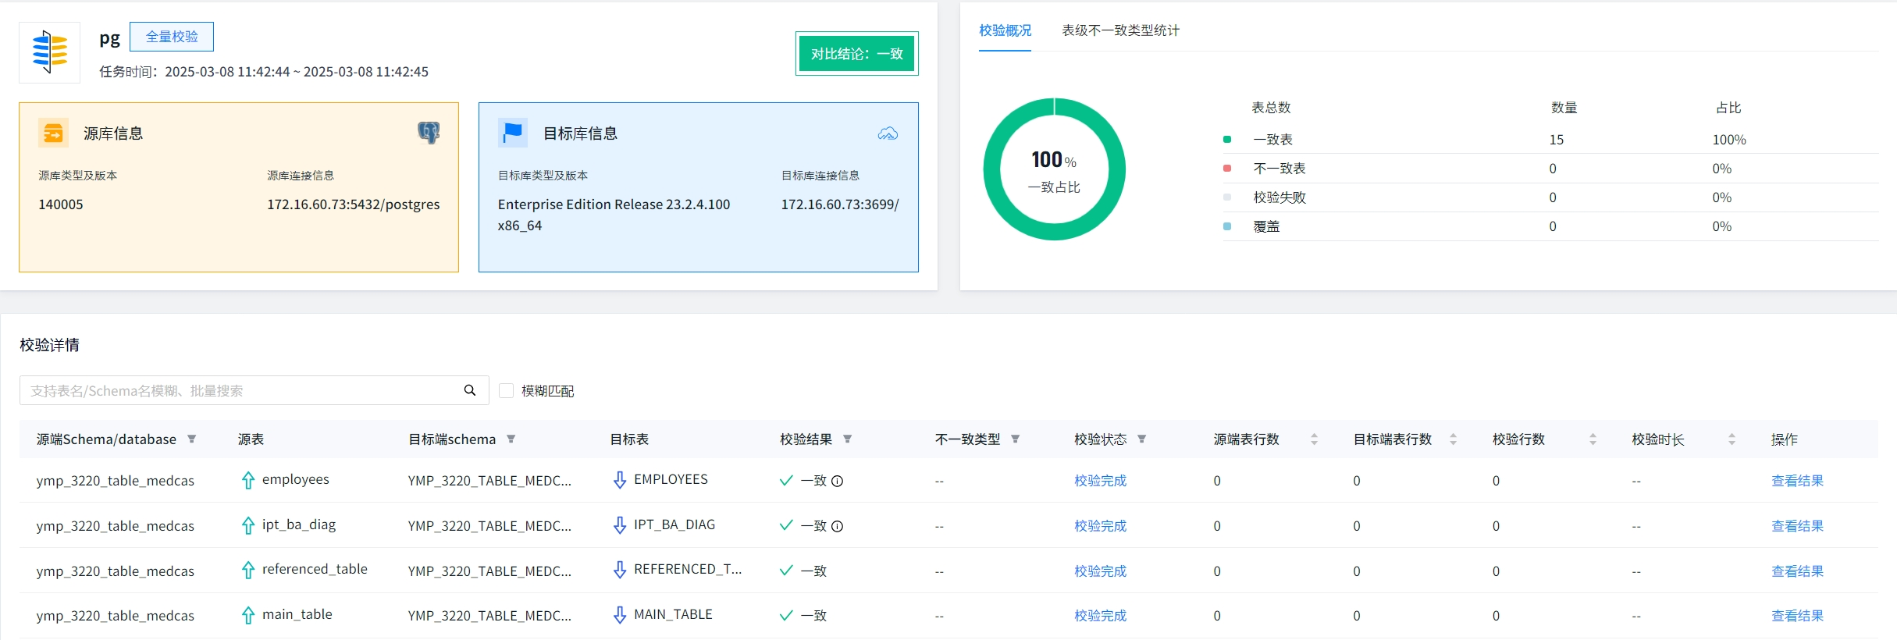Click 源表 column header
1897x640 pixels.
251,439
